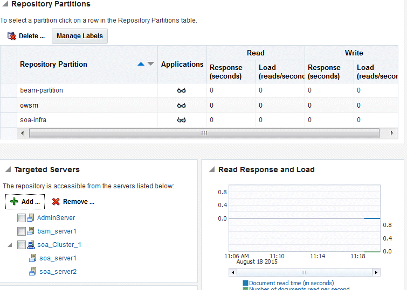Viewport: 407px width, 290px height.
Task: Sort Repository Partition descending
Action: pos(150,63)
